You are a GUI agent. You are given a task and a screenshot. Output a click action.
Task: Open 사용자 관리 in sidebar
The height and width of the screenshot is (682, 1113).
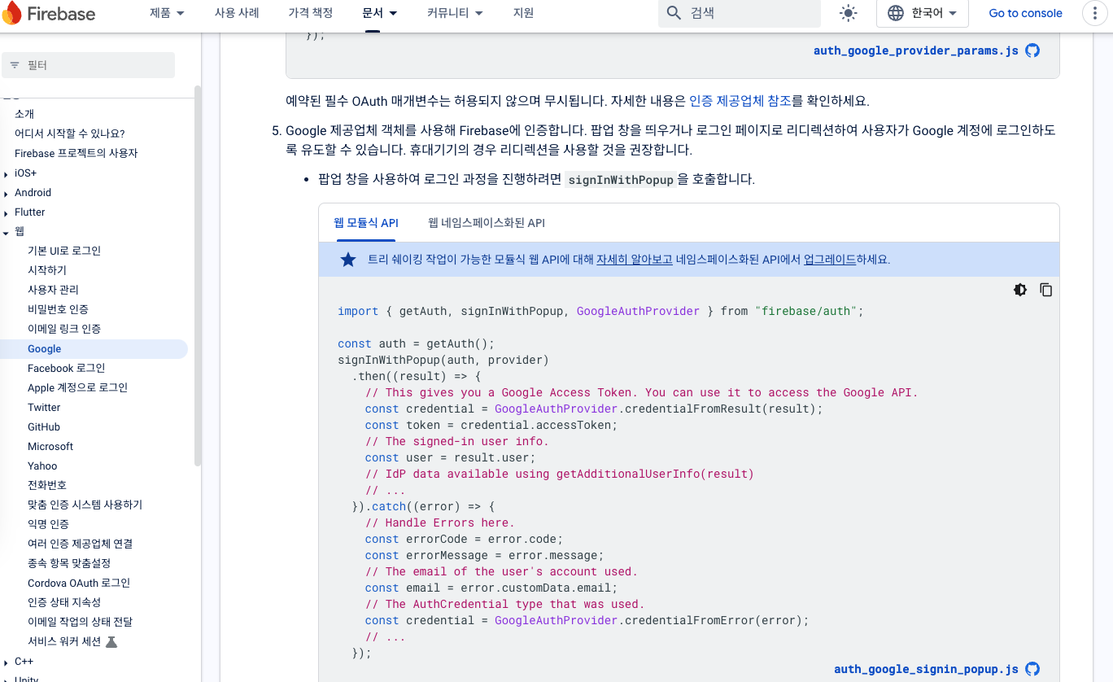pyautogui.click(x=53, y=290)
